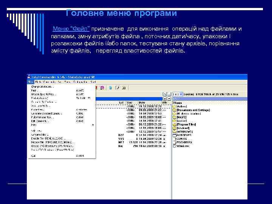The width and height of the screenshot is (272, 204).
Task: Select the [totalcmd] folder
Action: pyautogui.click(x=181, y=128)
